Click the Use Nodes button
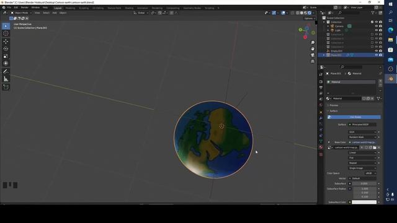The image size is (397, 223). tap(354, 117)
